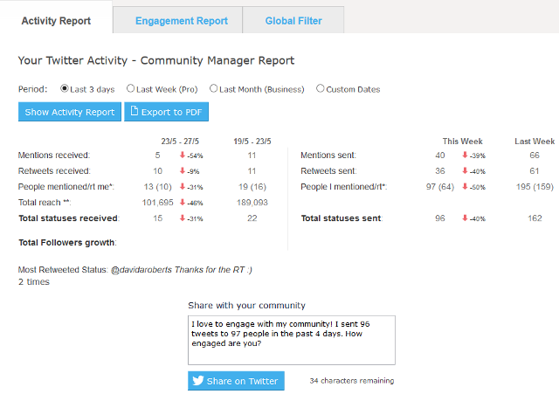
Task: Click the document icon on Export to PDF
Action: pos(134,111)
